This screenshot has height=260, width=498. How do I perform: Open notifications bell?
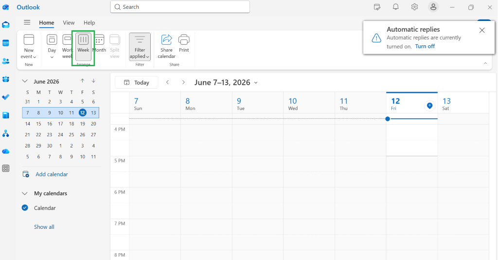pos(396,7)
